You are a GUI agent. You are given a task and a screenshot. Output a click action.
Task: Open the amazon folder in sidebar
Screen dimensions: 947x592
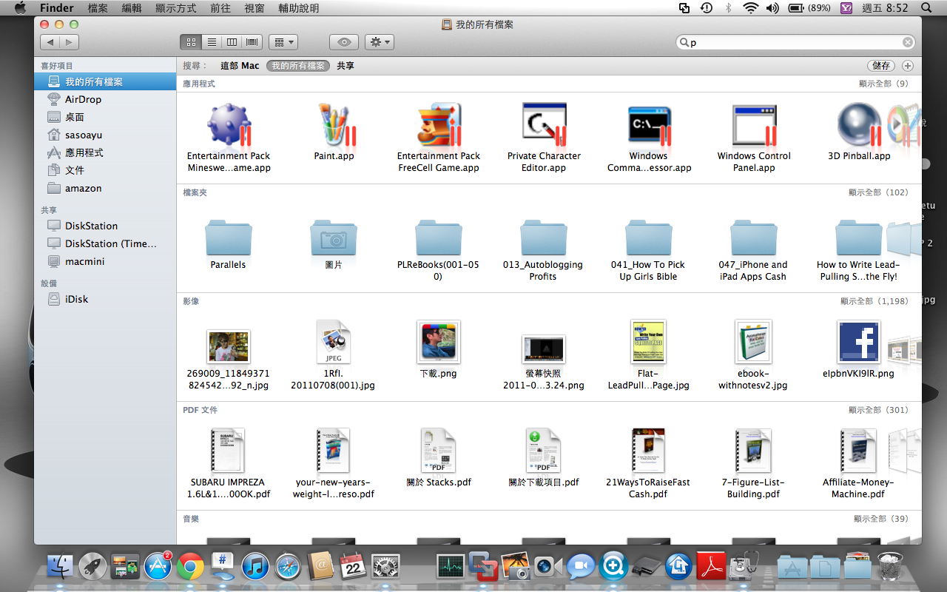click(x=105, y=188)
